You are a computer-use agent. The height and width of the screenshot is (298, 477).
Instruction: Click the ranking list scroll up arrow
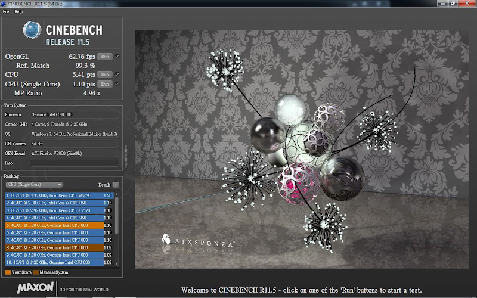(116, 194)
